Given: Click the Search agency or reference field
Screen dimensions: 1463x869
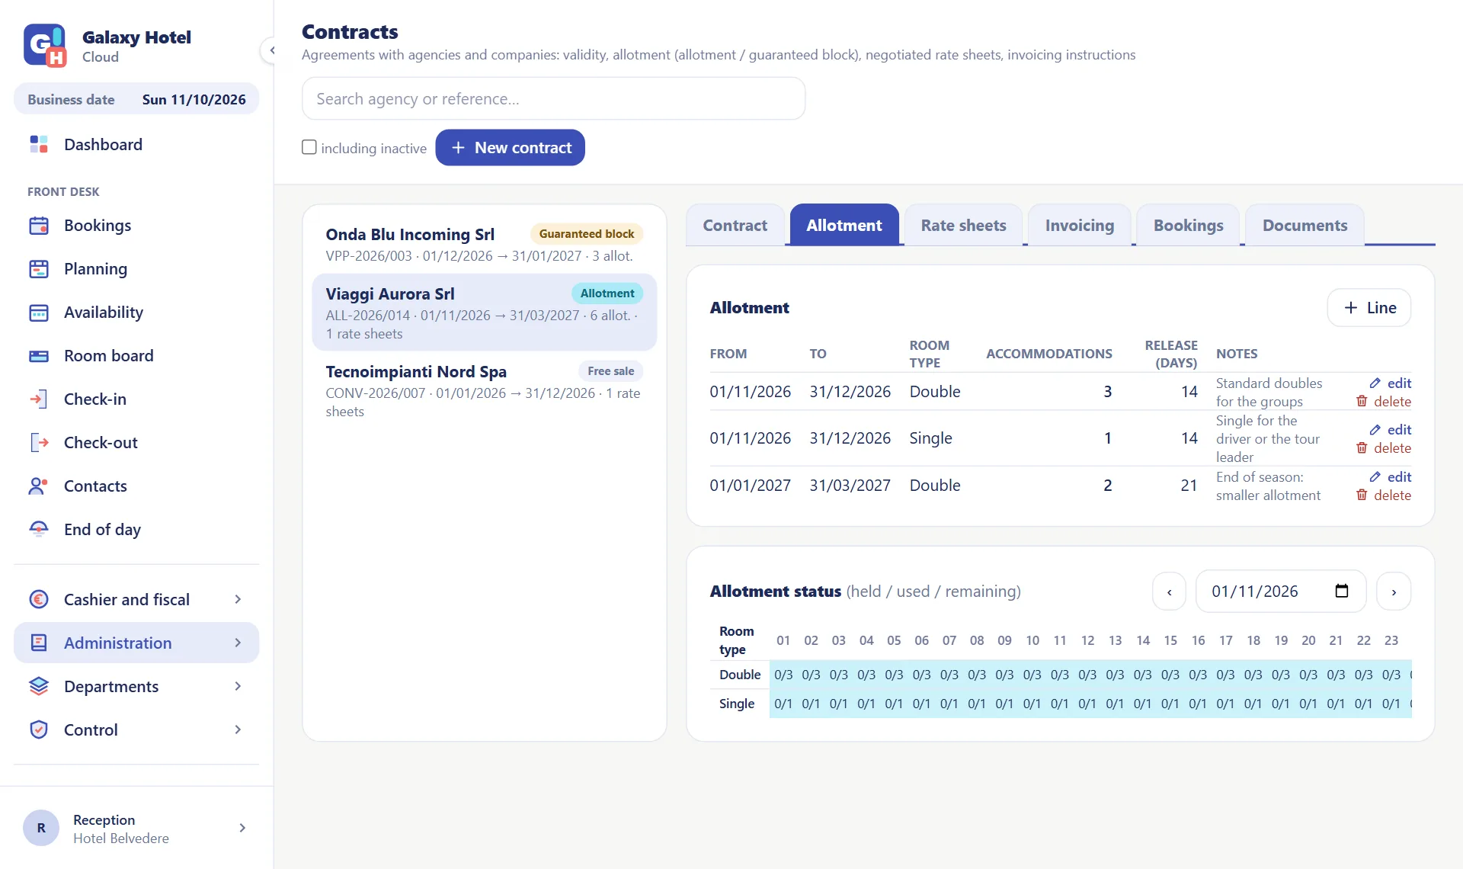Looking at the screenshot, I should click(x=553, y=98).
